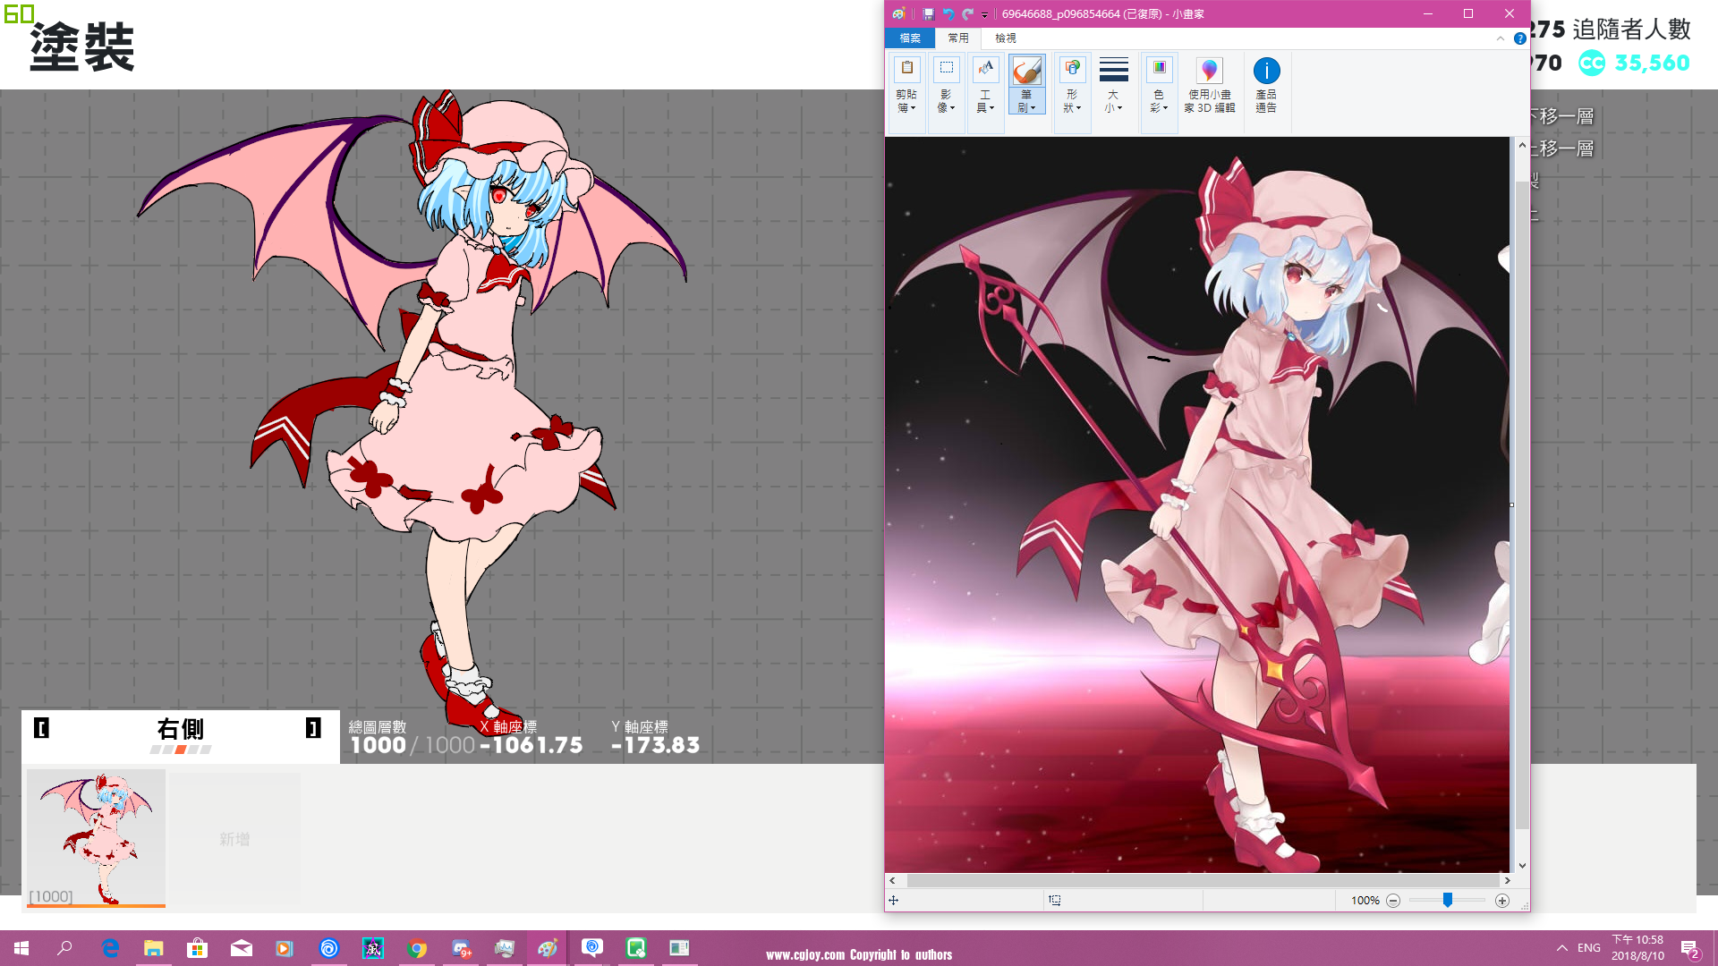This screenshot has height=966, width=1718.
Task: Select the brush tool icon in Paint
Action: tap(1026, 70)
